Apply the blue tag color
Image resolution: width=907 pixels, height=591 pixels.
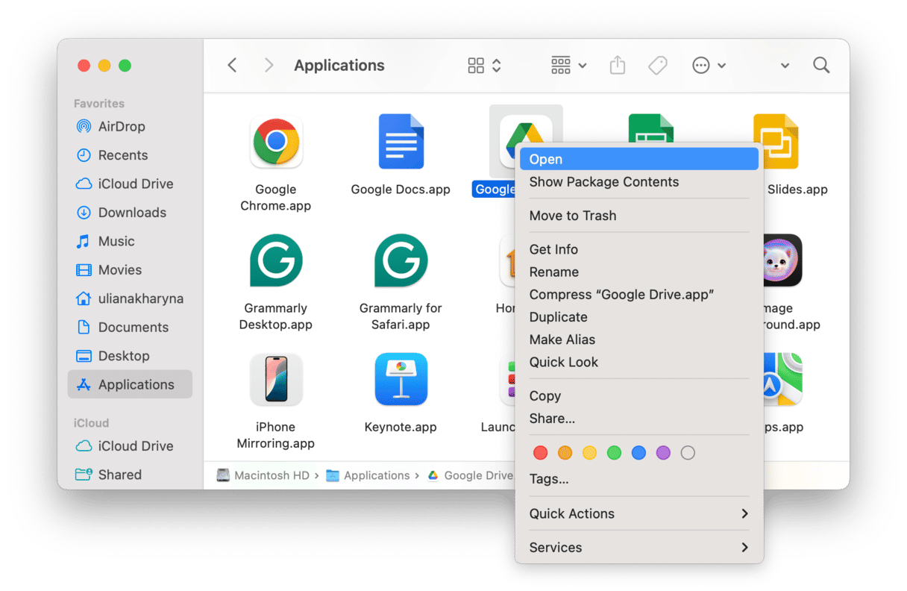tap(638, 453)
